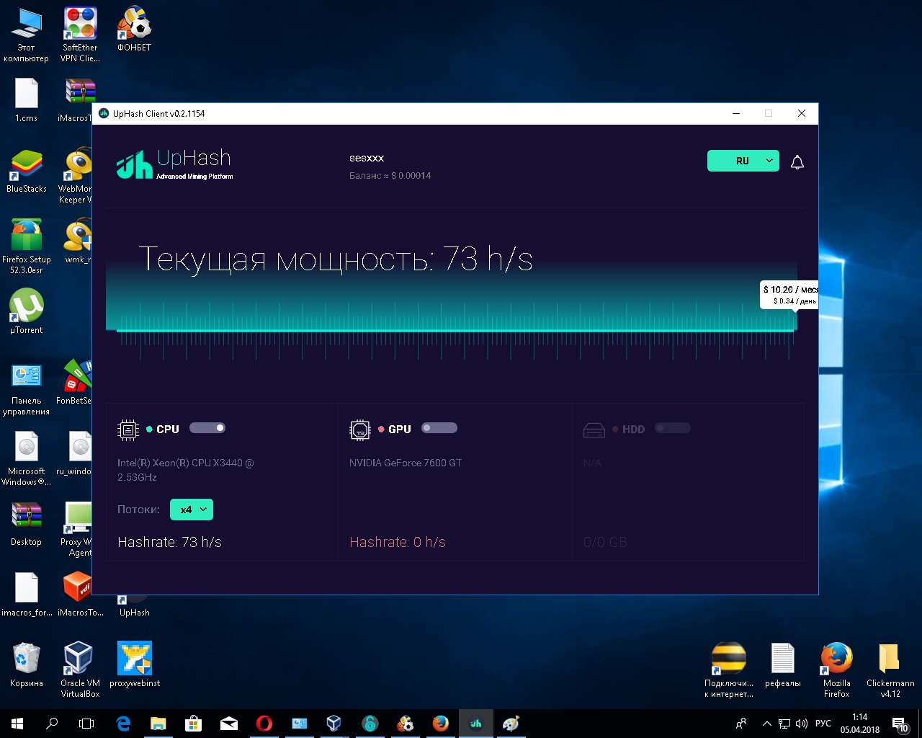Select the µTorrent desktop icon
Image resolution: width=922 pixels, height=738 pixels.
(27, 311)
